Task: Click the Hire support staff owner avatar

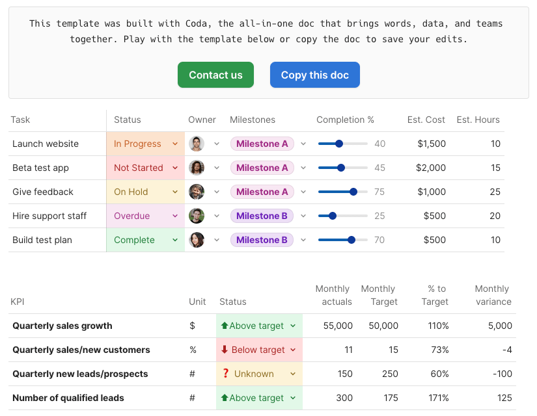Action: [197, 216]
